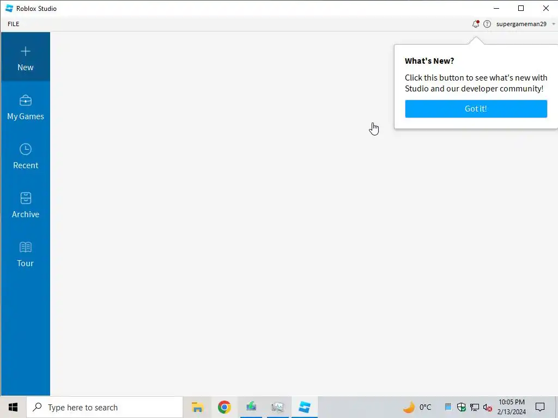This screenshot has width=558, height=418.
Task: Minimize the Roblox Studio window
Action: [x=496, y=8]
